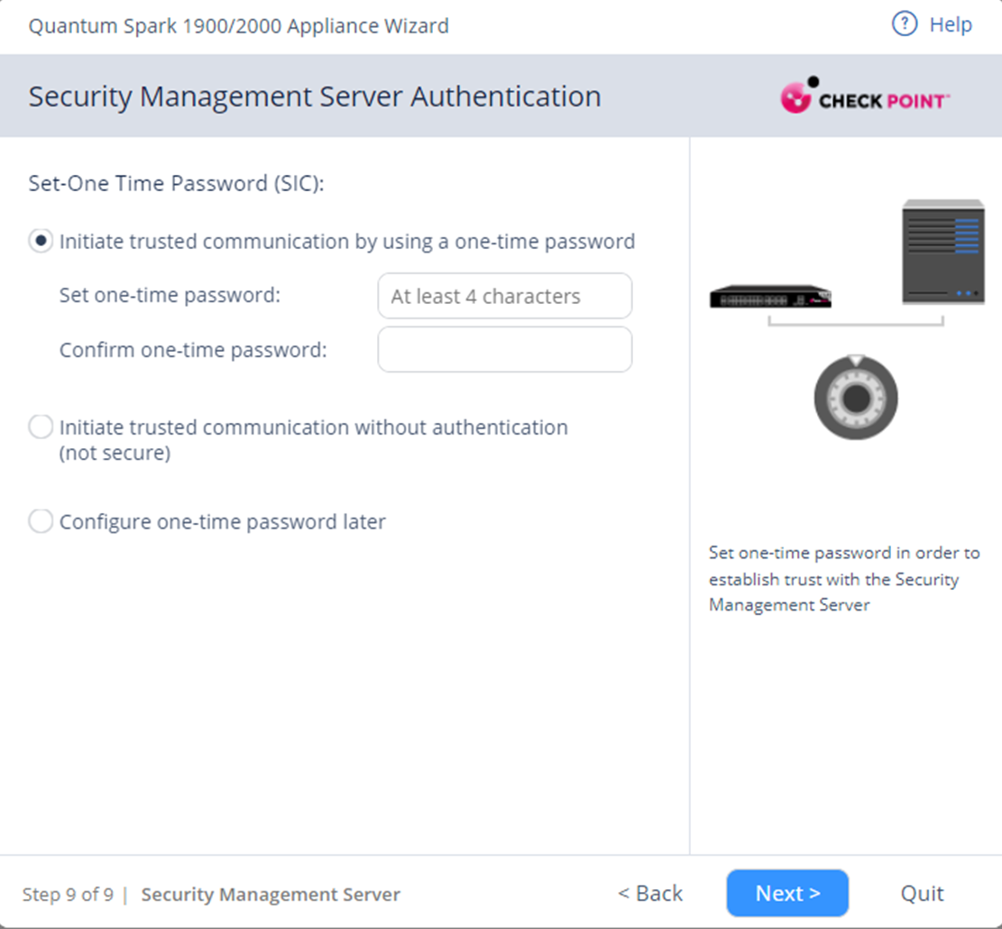Viewport: 1002px width, 929px height.
Task: Click 'Security Management Server' footer label
Action: click(271, 894)
